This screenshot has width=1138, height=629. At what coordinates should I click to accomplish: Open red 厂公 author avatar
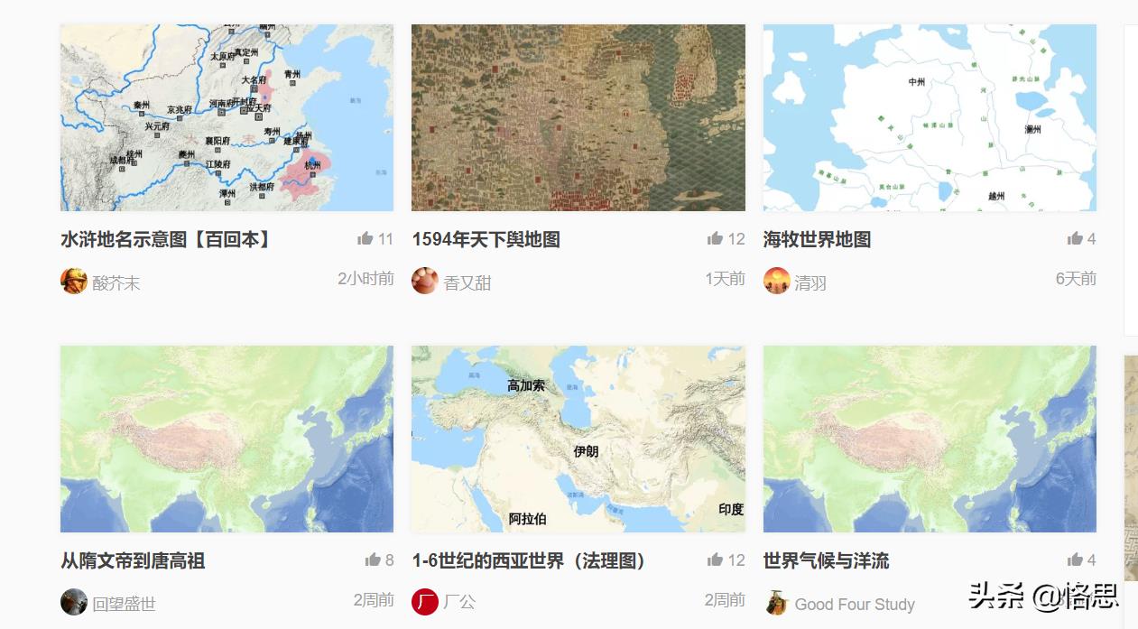[x=425, y=602]
